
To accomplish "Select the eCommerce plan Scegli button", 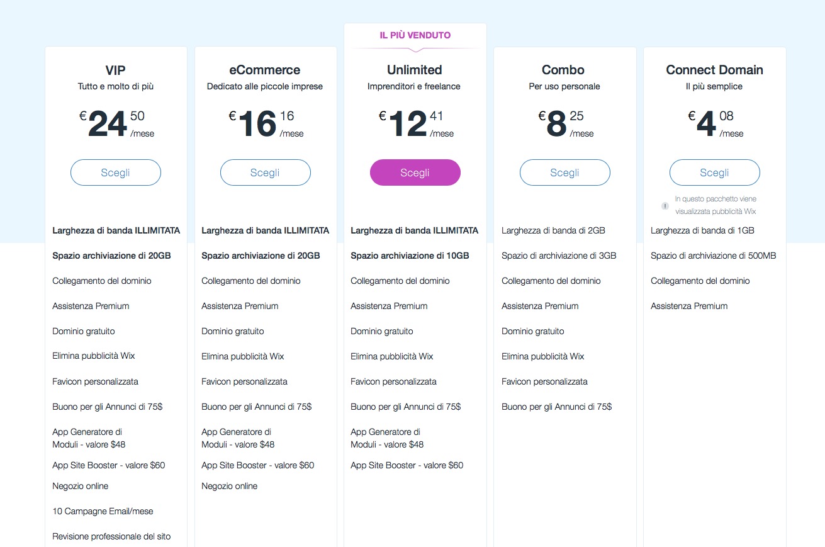I will [x=265, y=172].
